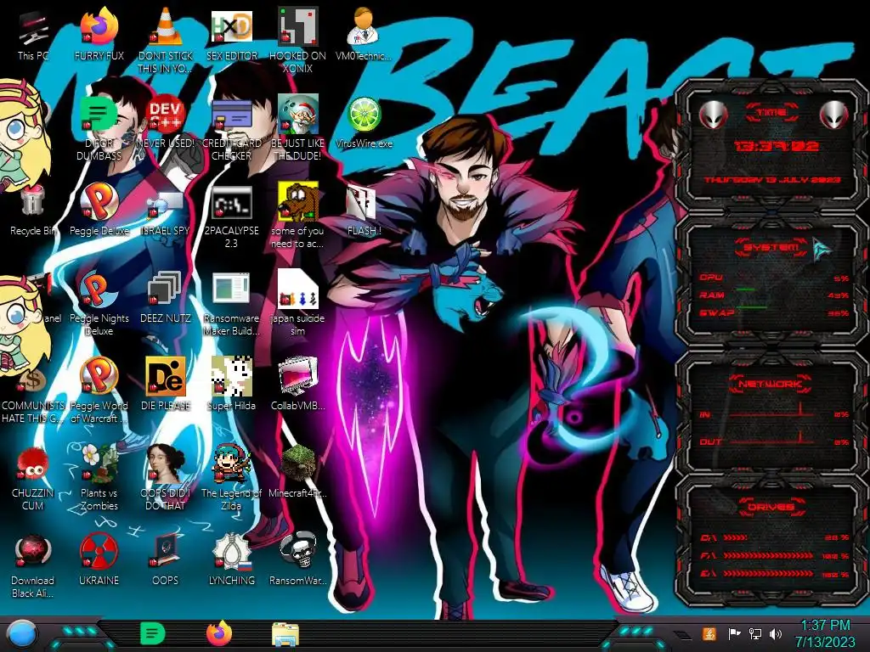The image size is (870, 652).
Task: Click the DRIVES header in the gadget
Action: (771, 507)
